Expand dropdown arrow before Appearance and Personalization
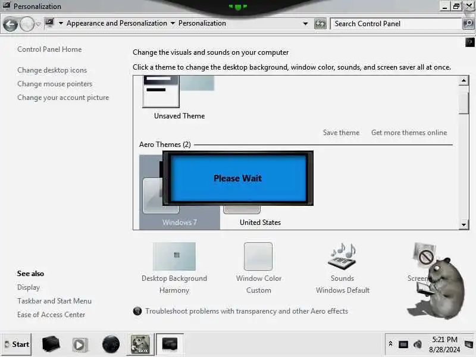Viewport: 476px width, 357px height. (61, 23)
